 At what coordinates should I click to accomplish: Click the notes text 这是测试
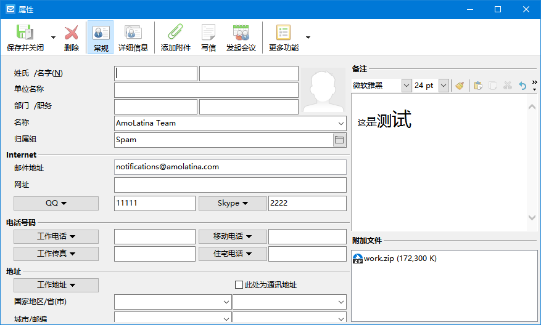tap(384, 119)
